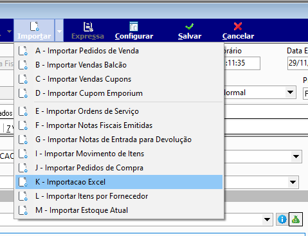Click document icon beside Importar Ordens de Serviço

click(23, 111)
